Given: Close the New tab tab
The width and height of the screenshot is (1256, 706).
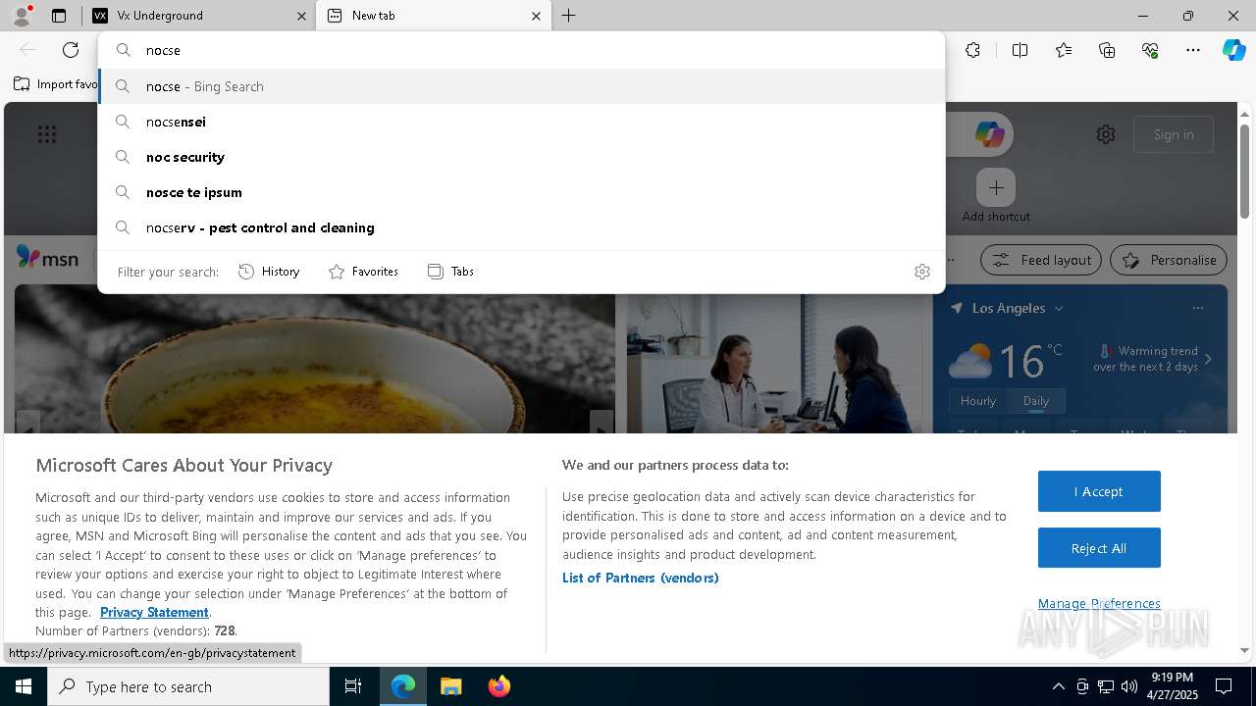Looking at the screenshot, I should click(536, 16).
